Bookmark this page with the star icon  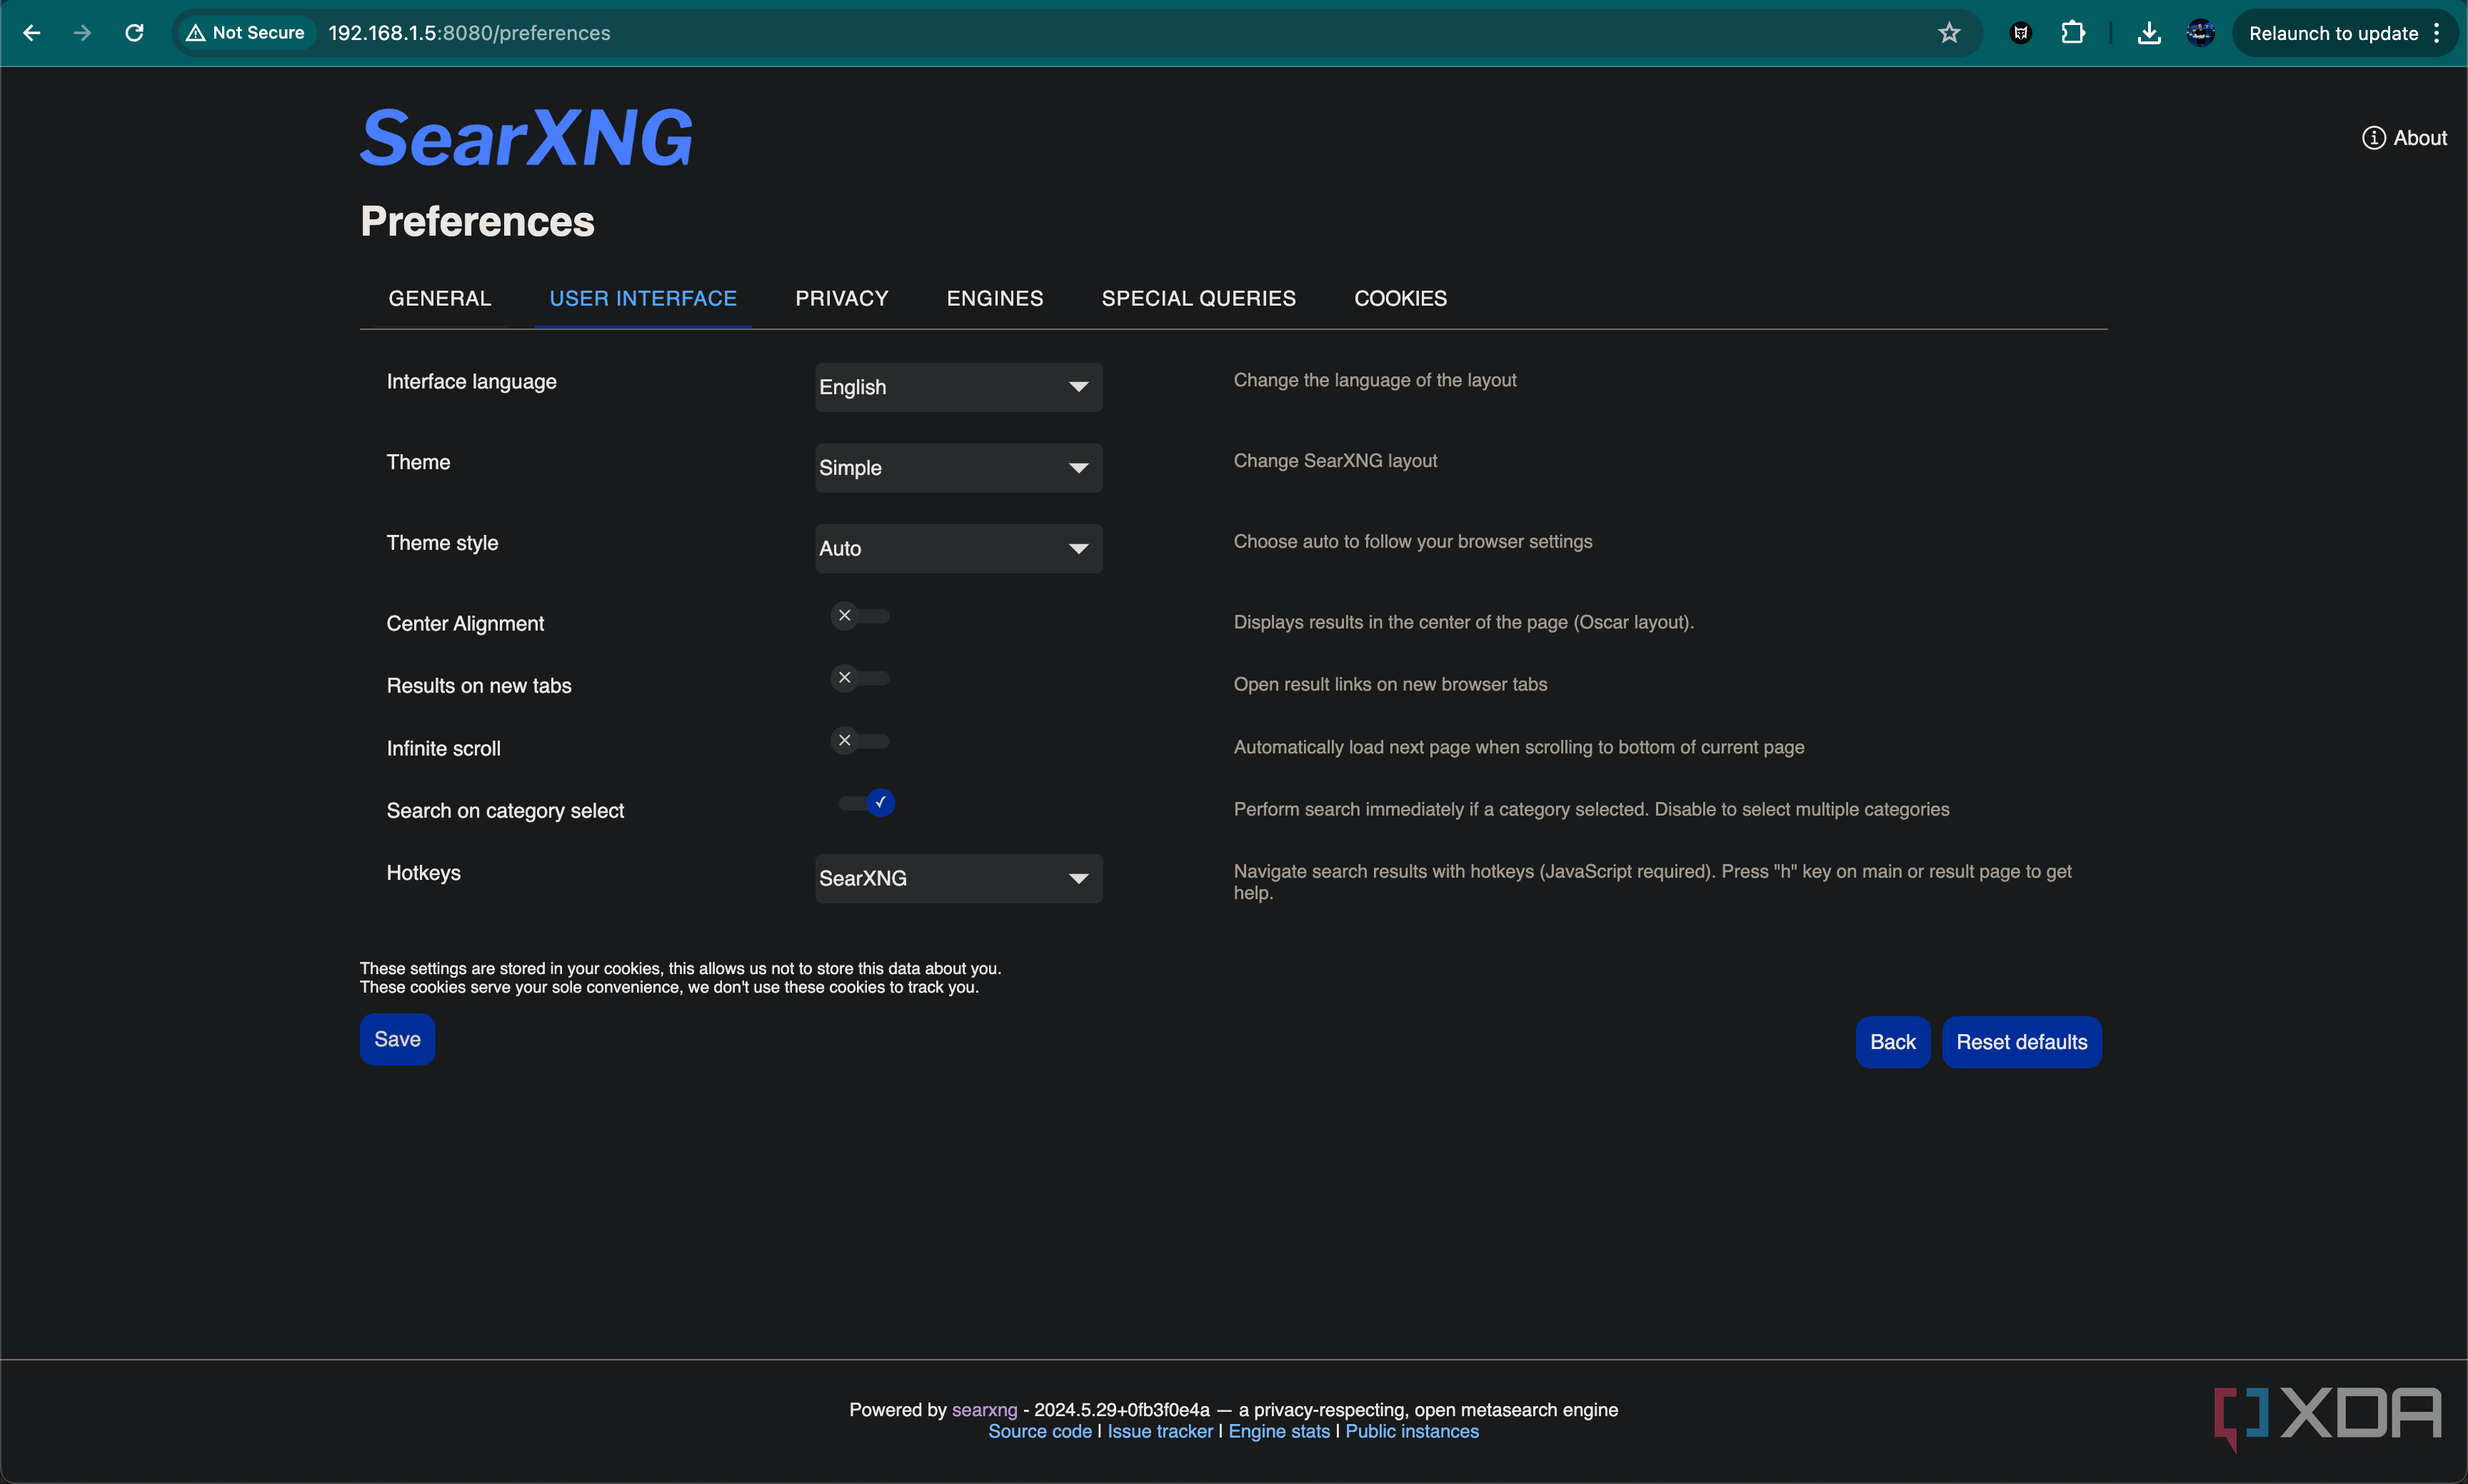click(1949, 33)
